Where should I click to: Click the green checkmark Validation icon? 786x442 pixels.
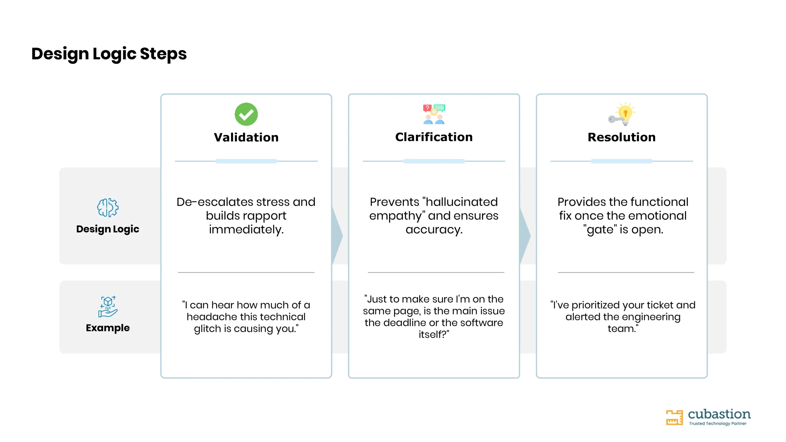[x=246, y=114]
